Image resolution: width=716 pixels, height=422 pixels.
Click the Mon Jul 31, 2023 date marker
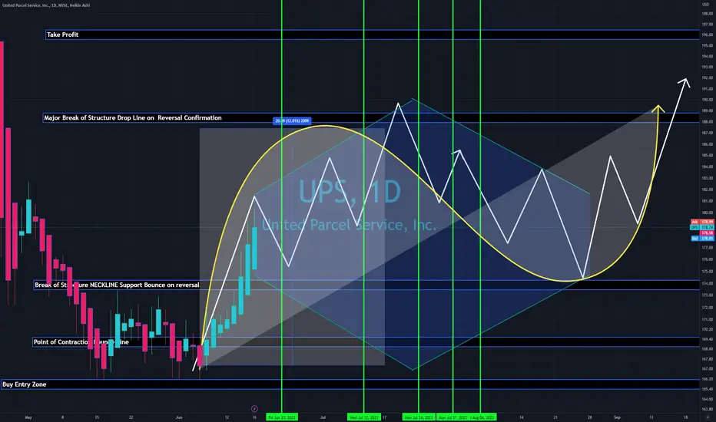452,417
